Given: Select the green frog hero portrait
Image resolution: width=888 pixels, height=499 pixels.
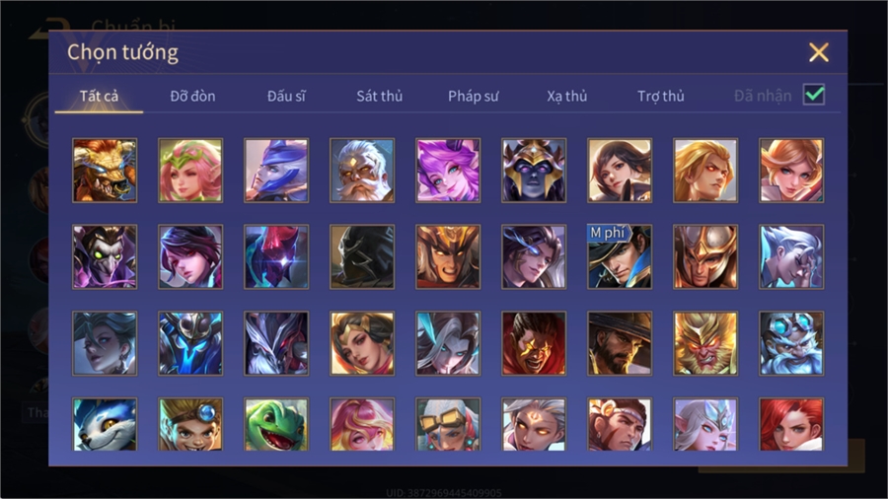Looking at the screenshot, I should click(x=276, y=424).
